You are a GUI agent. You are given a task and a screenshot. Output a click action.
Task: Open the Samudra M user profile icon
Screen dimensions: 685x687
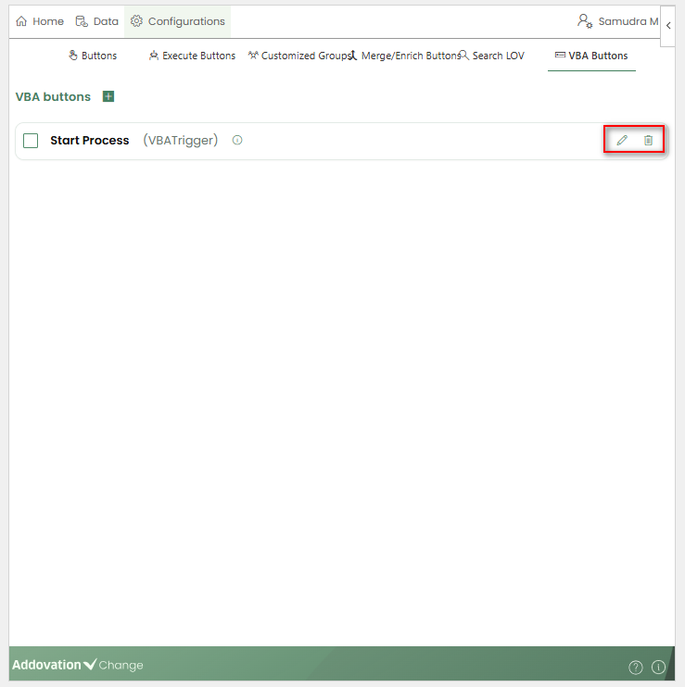(x=585, y=21)
